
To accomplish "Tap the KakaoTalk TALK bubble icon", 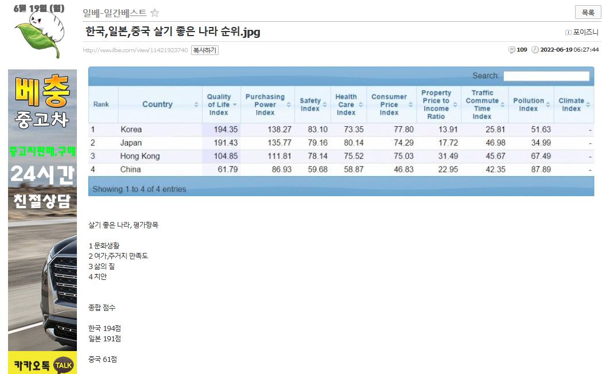I will [x=63, y=364].
